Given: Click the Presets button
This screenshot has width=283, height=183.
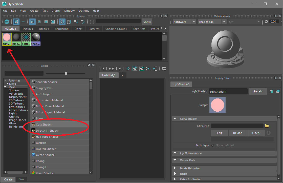Looking at the screenshot, I should pos(258,91).
